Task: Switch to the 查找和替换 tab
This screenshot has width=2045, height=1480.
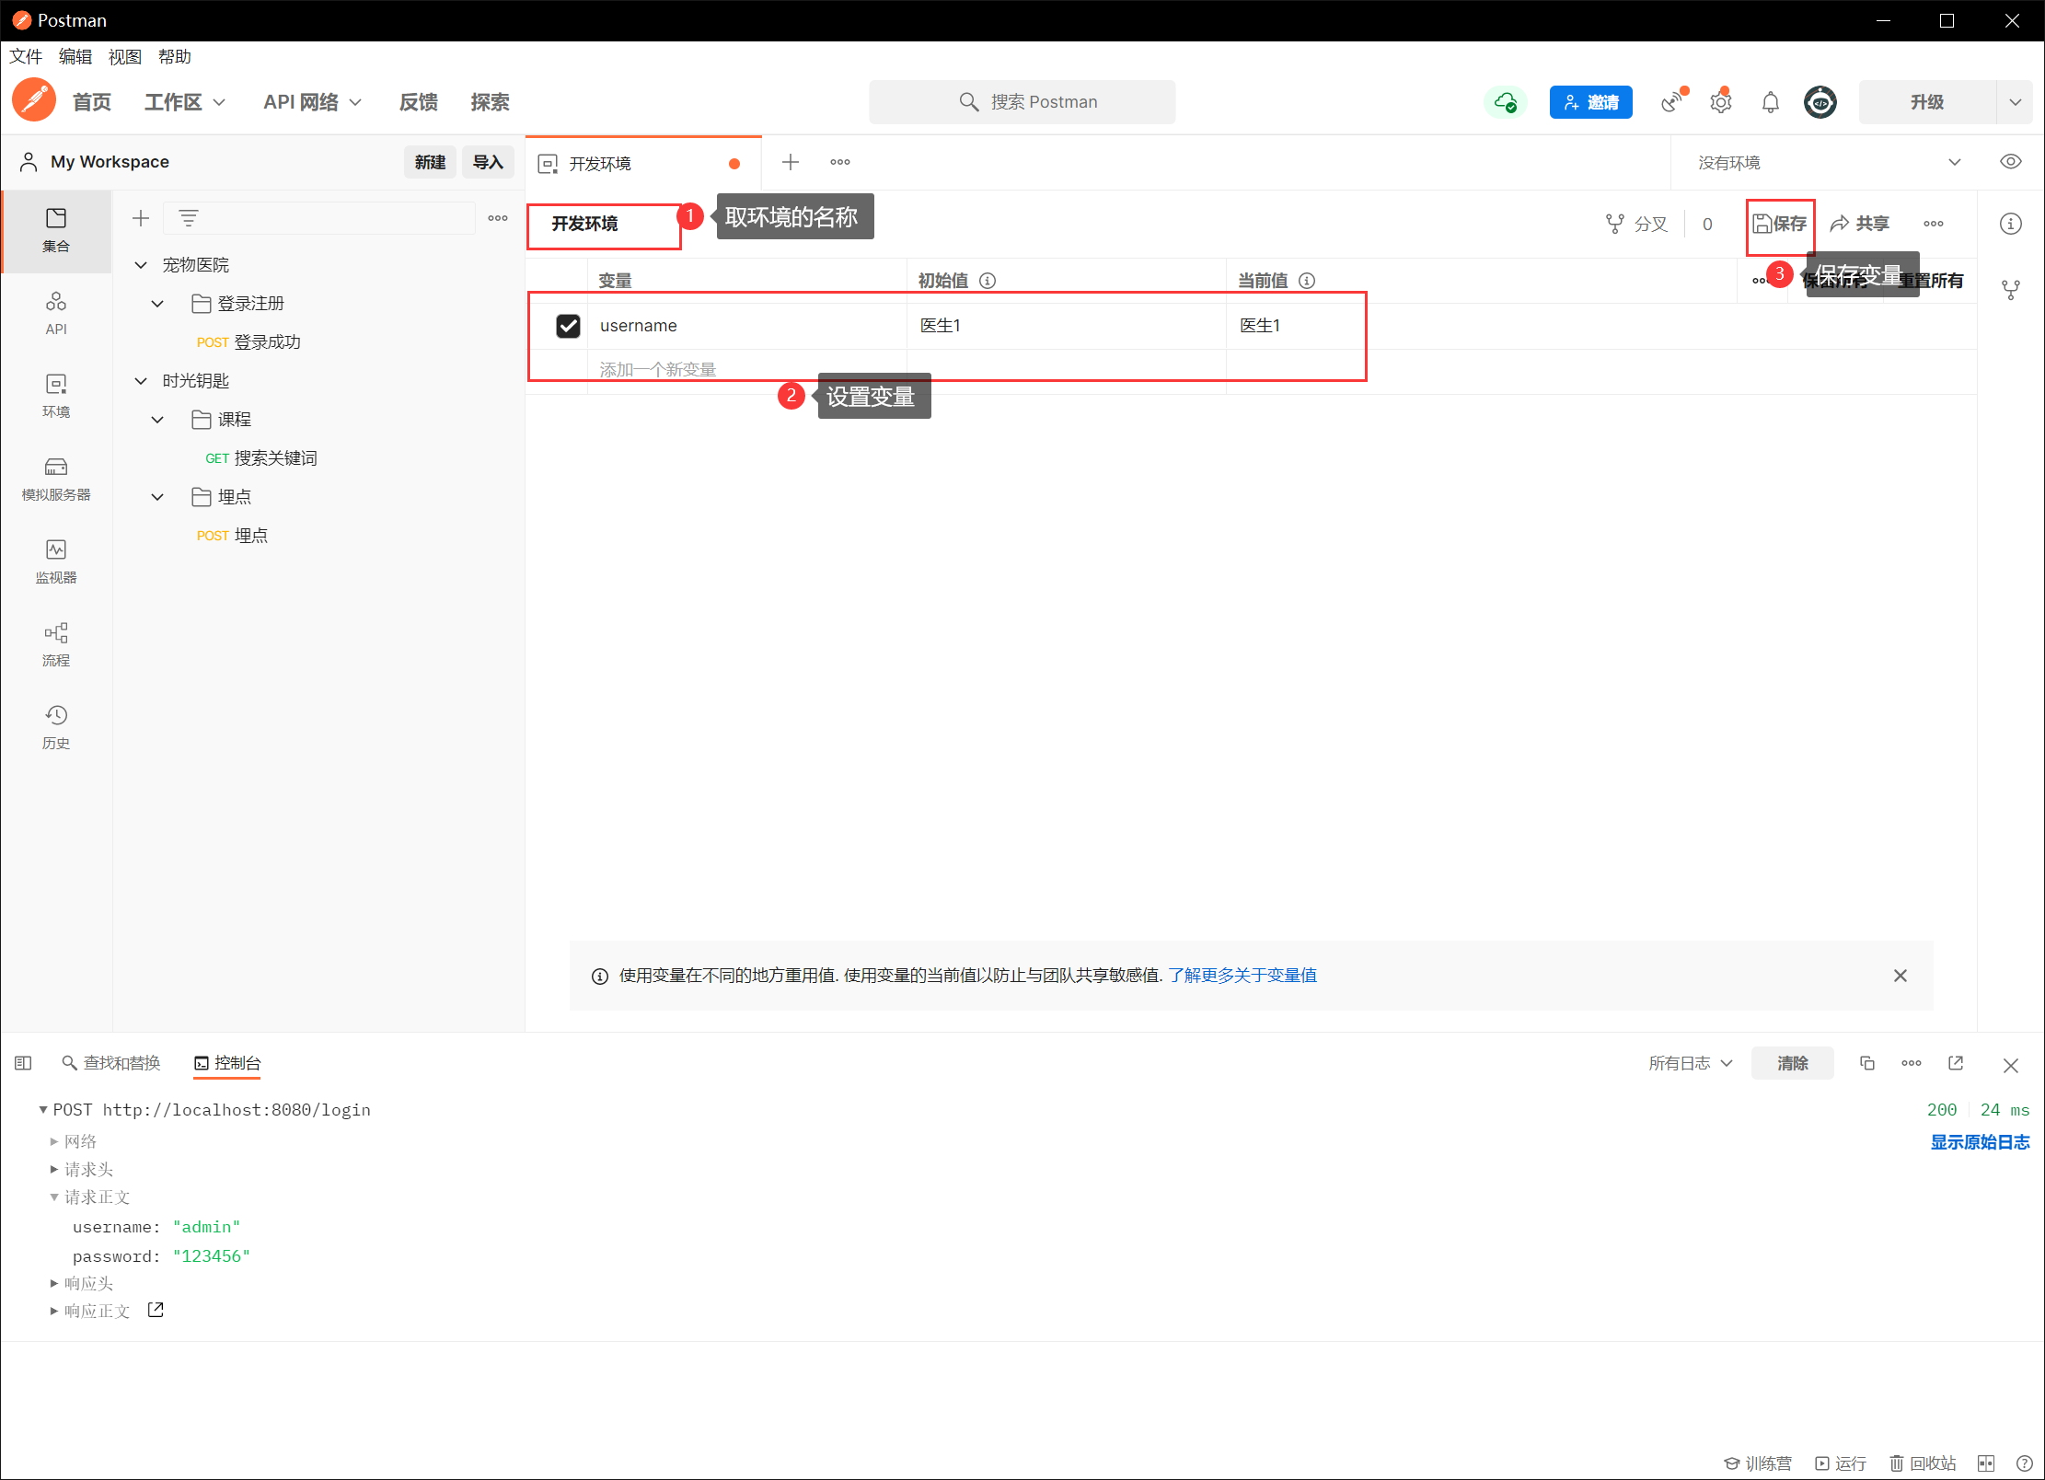Action: 111,1063
